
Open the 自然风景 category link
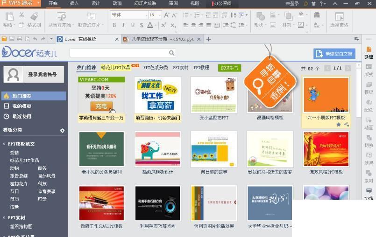(x=47, y=176)
